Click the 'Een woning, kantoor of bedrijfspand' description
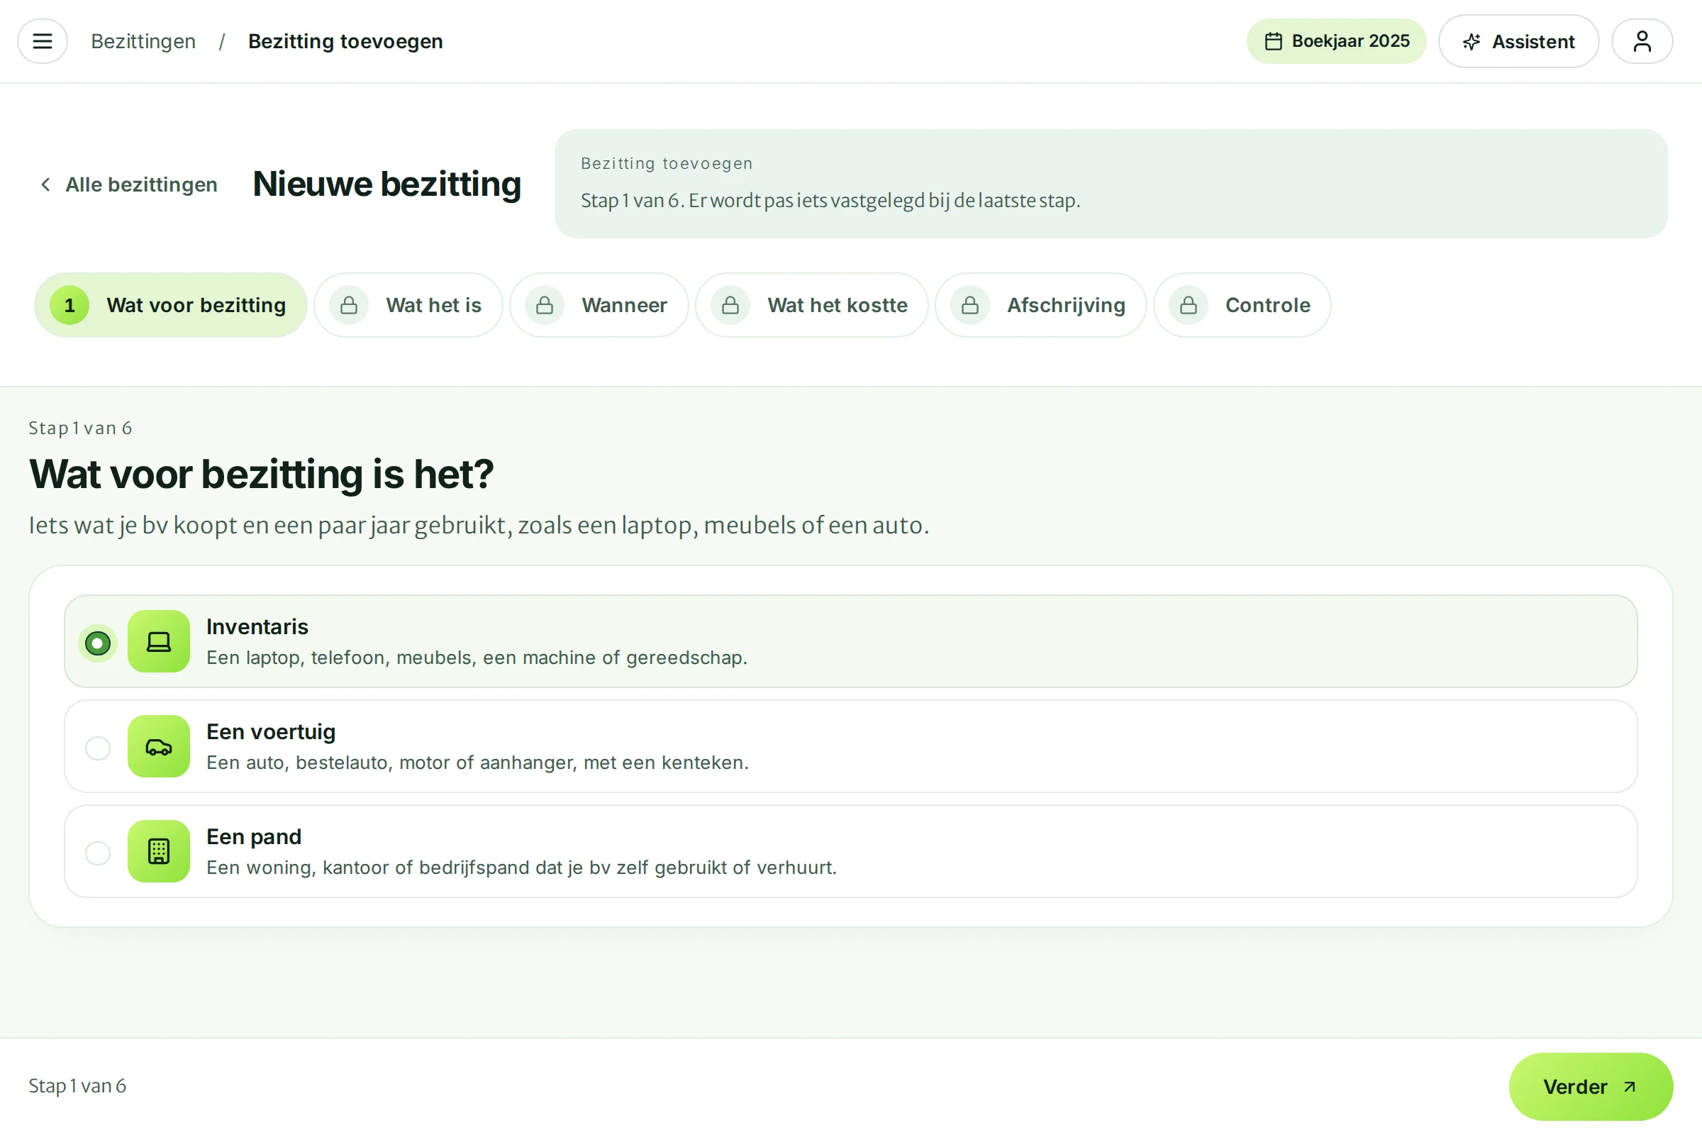 pos(521,867)
